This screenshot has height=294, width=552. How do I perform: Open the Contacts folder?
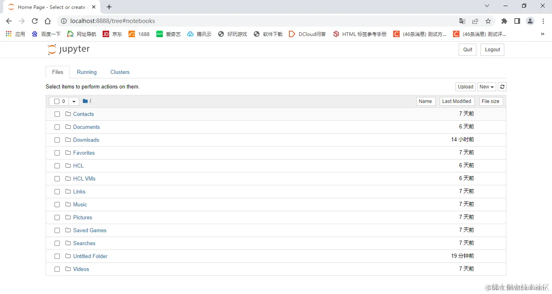83,114
